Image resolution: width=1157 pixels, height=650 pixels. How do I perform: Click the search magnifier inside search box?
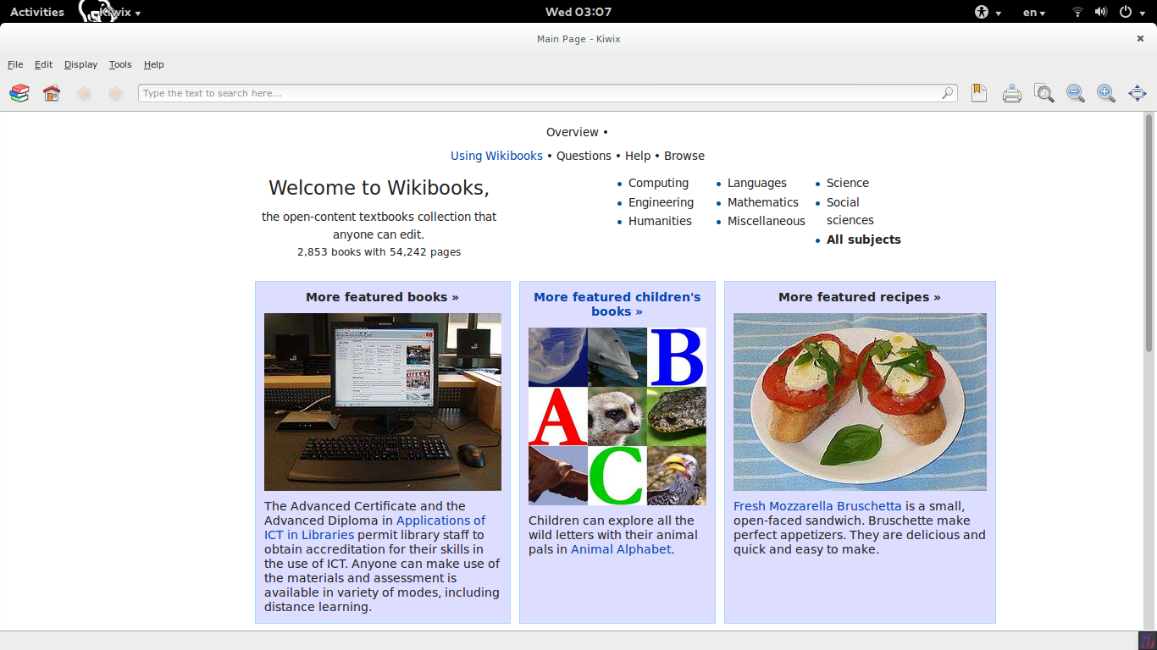coord(948,93)
